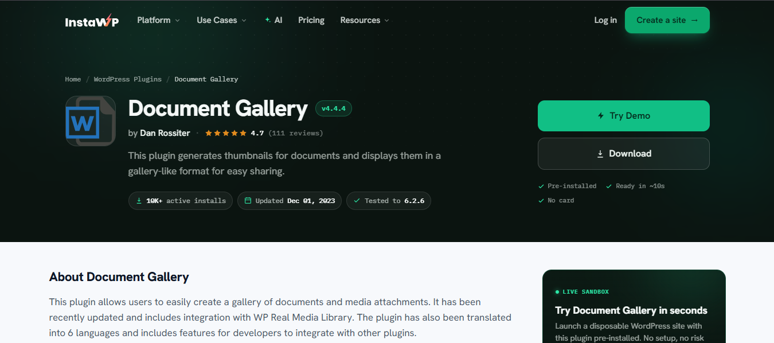Open WordPress Plugins breadcrumb link
This screenshot has width=774, height=343.
coord(128,79)
